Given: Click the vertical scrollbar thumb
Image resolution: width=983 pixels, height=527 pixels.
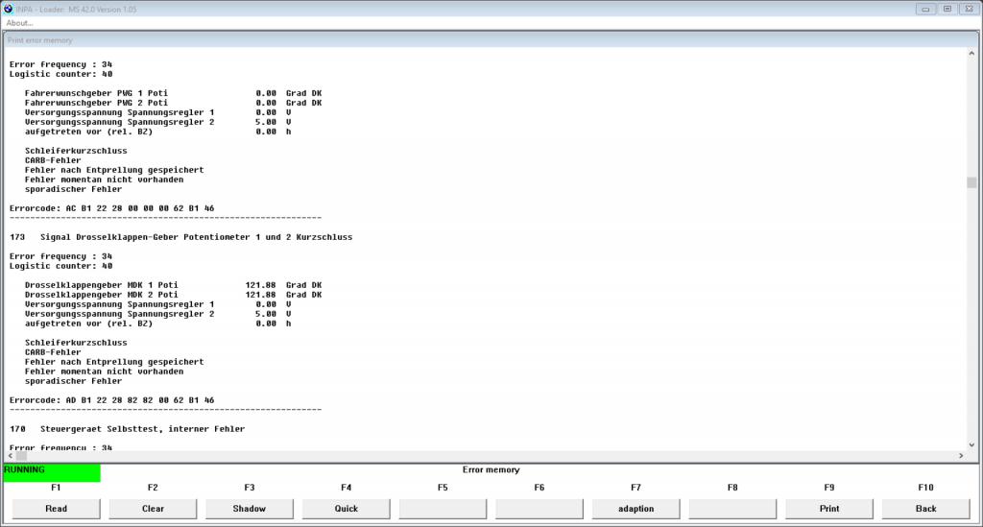Looking at the screenshot, I should (971, 182).
